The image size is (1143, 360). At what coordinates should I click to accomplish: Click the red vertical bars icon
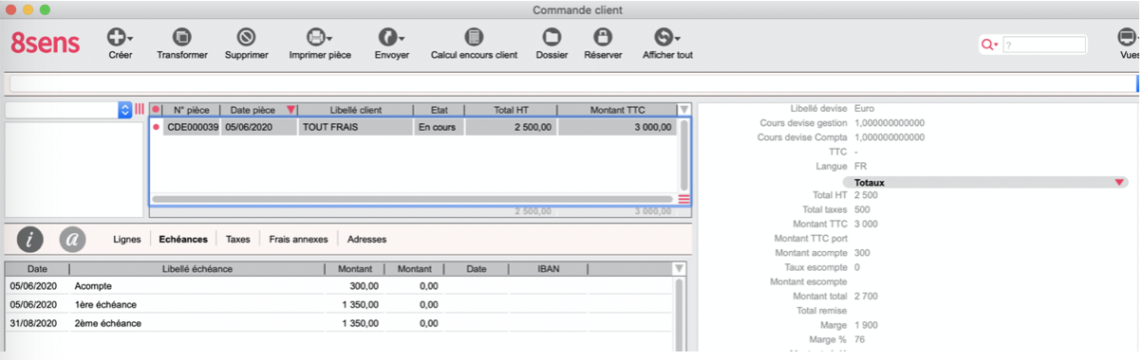(x=140, y=110)
